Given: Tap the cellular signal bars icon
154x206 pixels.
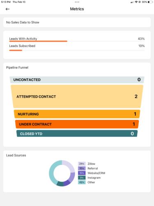Looking at the screenshot, I should 132,2.
